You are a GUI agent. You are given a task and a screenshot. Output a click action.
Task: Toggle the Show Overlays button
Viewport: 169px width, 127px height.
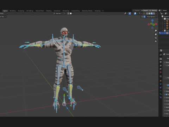pos(135,13)
